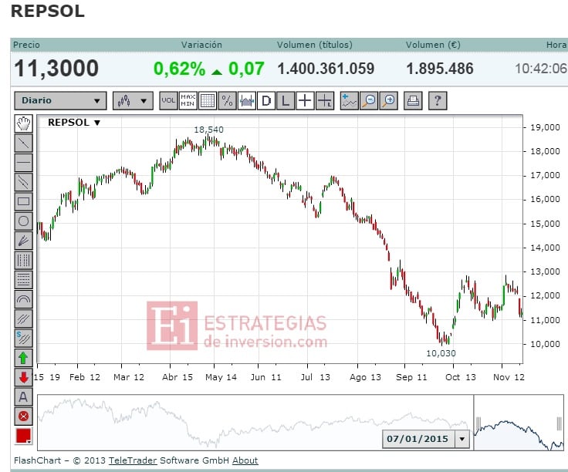Print the chart
The image size is (568, 472).
click(413, 100)
